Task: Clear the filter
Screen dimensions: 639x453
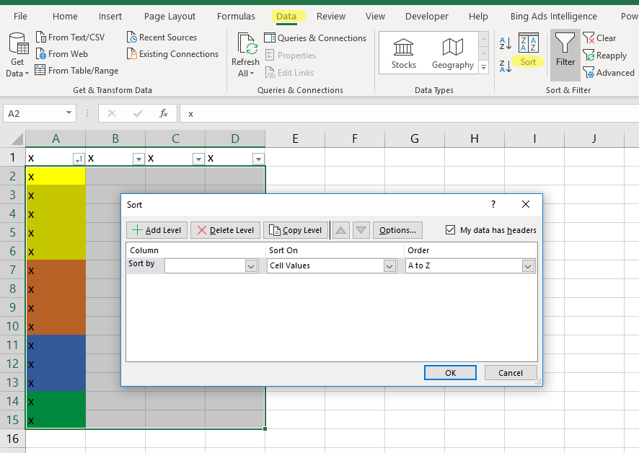Action: click(x=599, y=38)
